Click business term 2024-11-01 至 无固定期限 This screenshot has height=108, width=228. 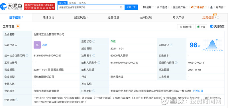(48, 70)
